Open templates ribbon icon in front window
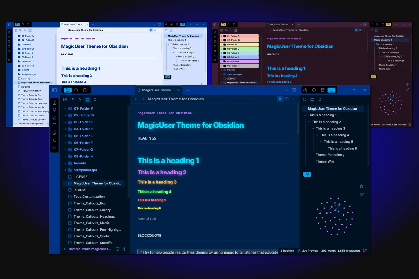This screenshot has width=419, height=279. click(x=54, y=133)
